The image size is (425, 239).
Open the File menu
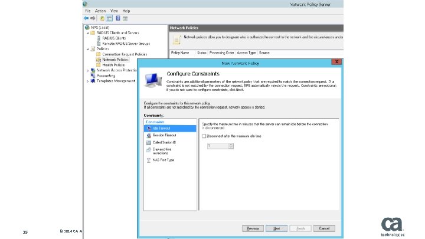(x=88, y=11)
